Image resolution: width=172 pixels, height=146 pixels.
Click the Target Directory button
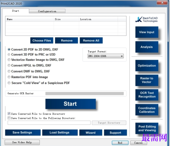coord(109,123)
